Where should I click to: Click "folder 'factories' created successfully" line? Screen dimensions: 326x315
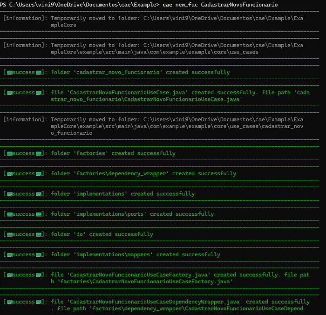[113, 153]
